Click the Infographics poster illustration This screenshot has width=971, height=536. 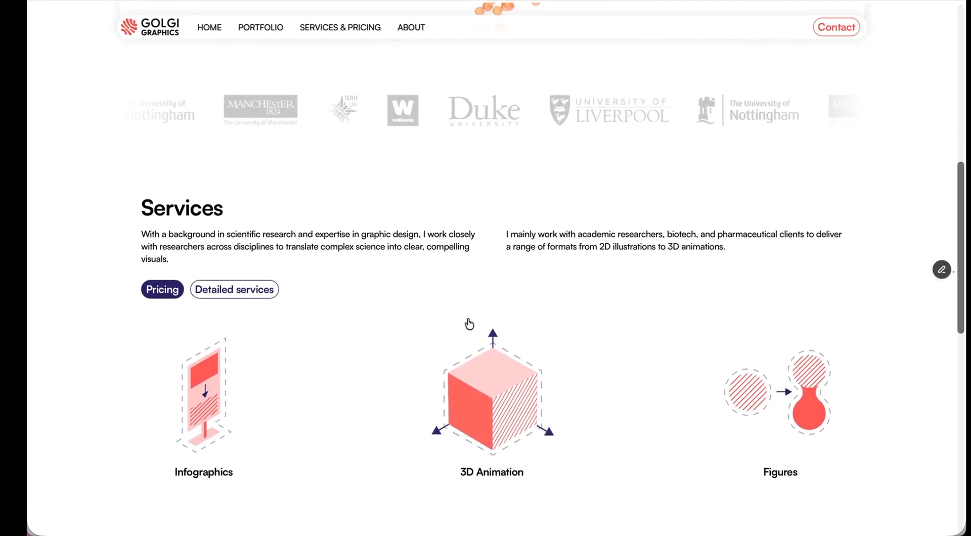pos(203,394)
